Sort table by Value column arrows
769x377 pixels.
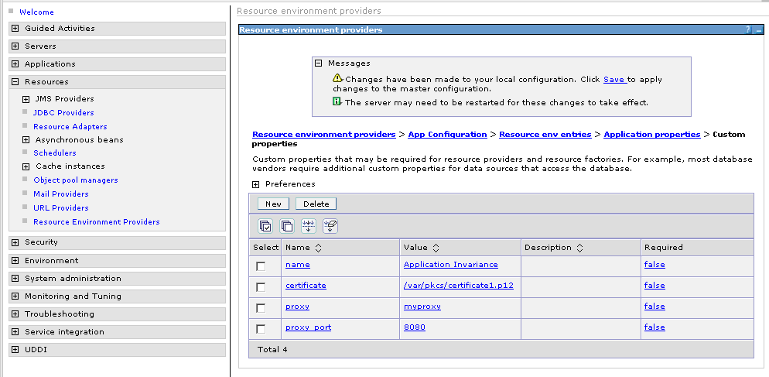pyautogui.click(x=436, y=248)
